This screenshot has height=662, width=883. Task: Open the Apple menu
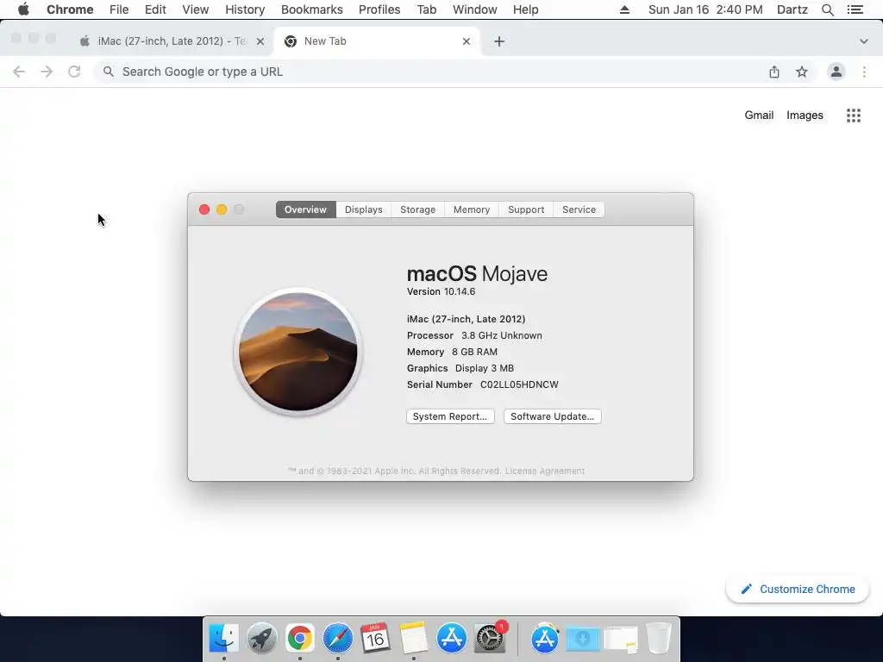pyautogui.click(x=23, y=9)
